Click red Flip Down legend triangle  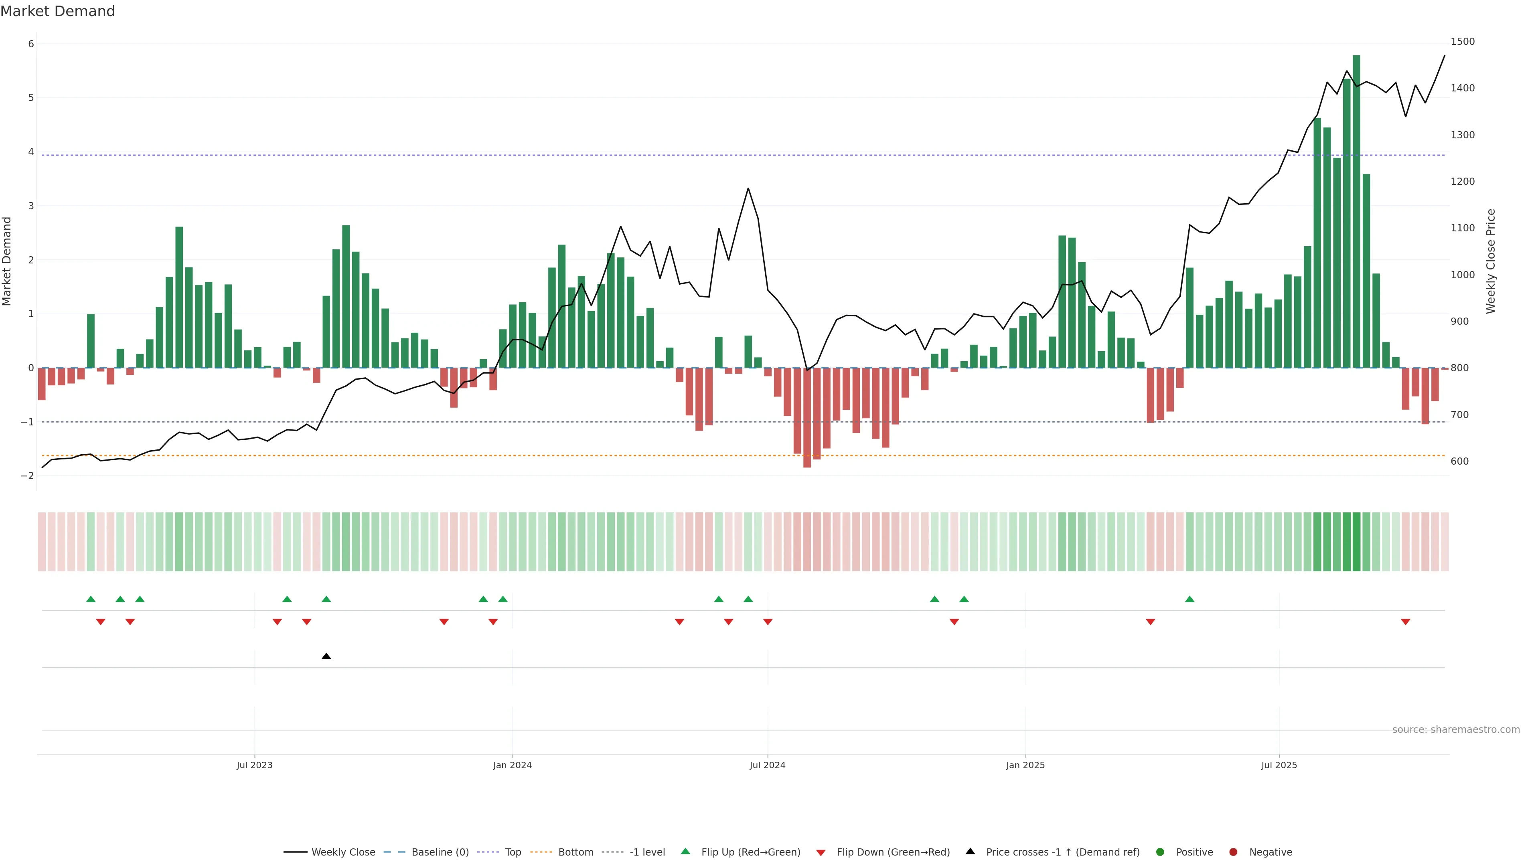(821, 852)
